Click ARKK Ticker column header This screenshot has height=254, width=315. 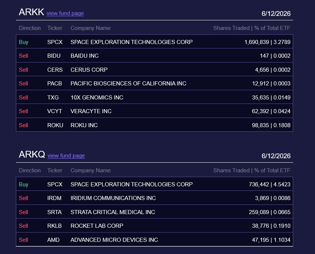coord(55,28)
